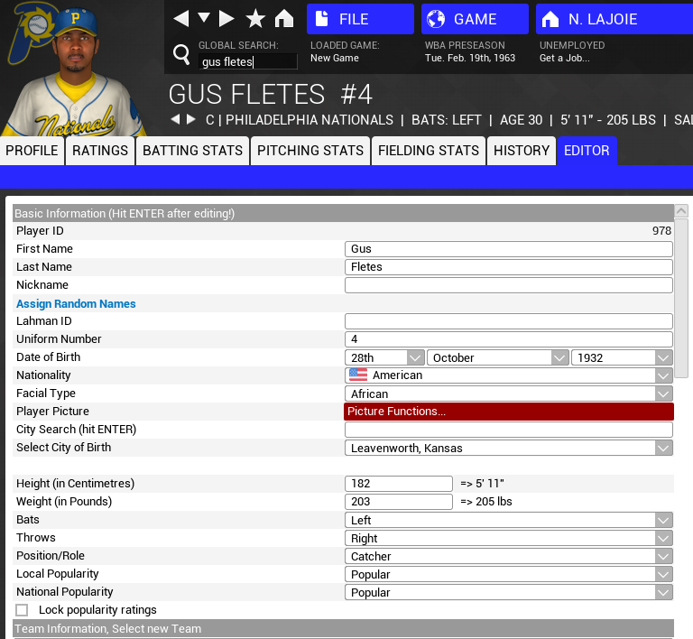693x639 pixels.
Task: Go to previous player using small left arrow
Action: pyautogui.click(x=176, y=120)
